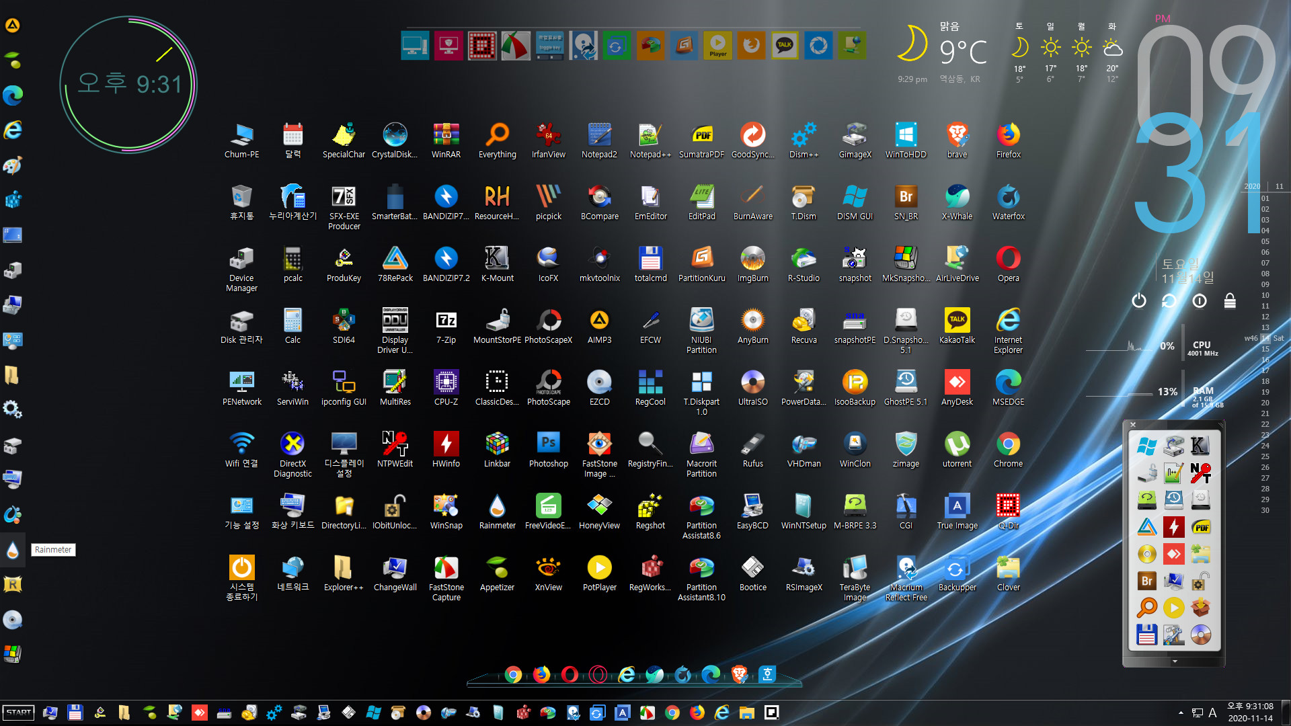The image size is (1291, 726).
Task: Open the TALK icon in the top toolbar
Action: pyautogui.click(x=785, y=46)
